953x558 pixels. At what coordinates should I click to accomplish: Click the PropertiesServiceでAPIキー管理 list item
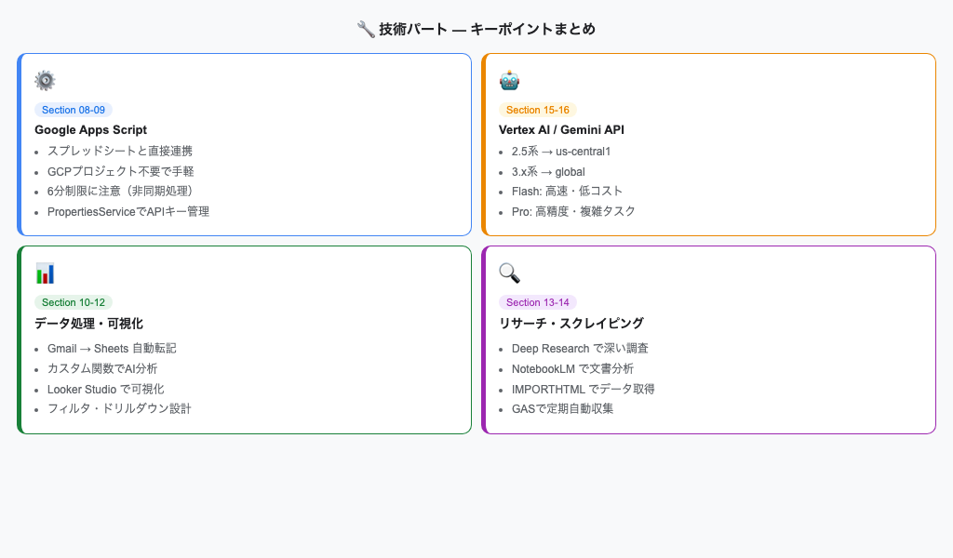[x=128, y=211]
